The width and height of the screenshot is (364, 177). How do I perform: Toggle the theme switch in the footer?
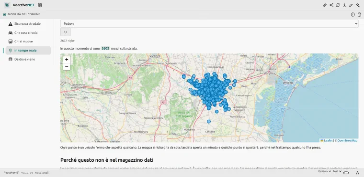346,173
